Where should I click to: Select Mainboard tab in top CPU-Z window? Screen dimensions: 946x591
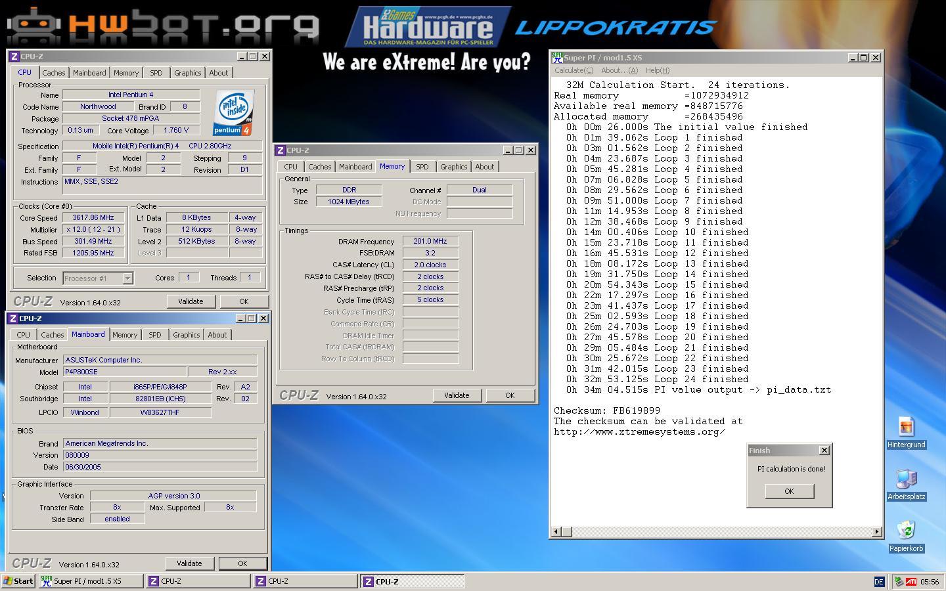pyautogui.click(x=89, y=73)
